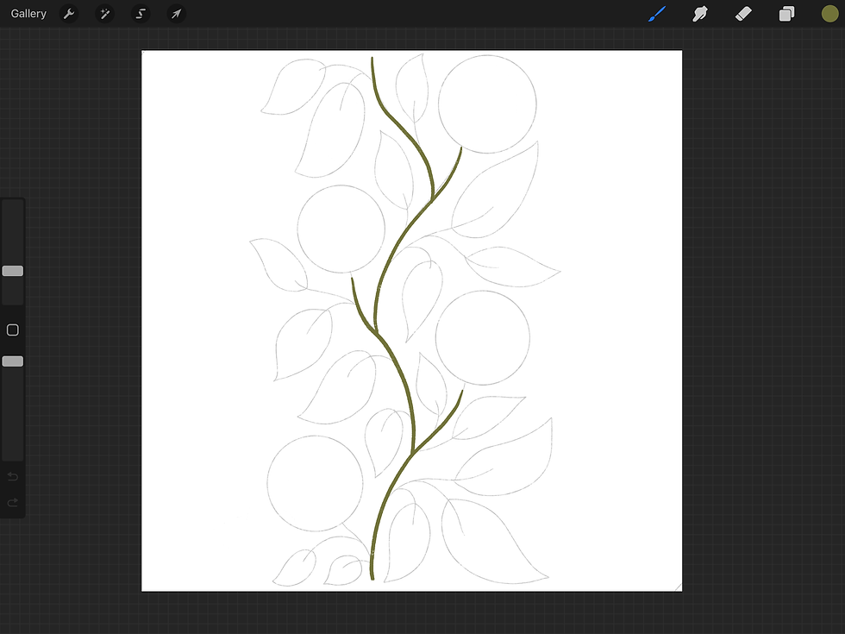Screen dimensions: 845x634
Task: Activate the Selection S-shaped tool
Action: coord(141,14)
